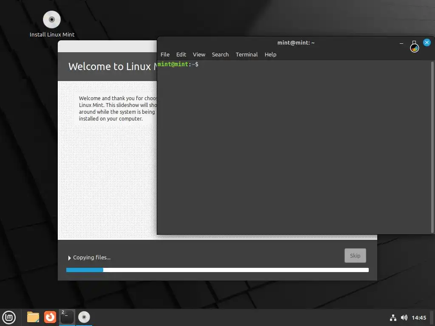Screen dimensions: 435x326
Task: Click the installer welcome slideshow text
Action: 118,108
